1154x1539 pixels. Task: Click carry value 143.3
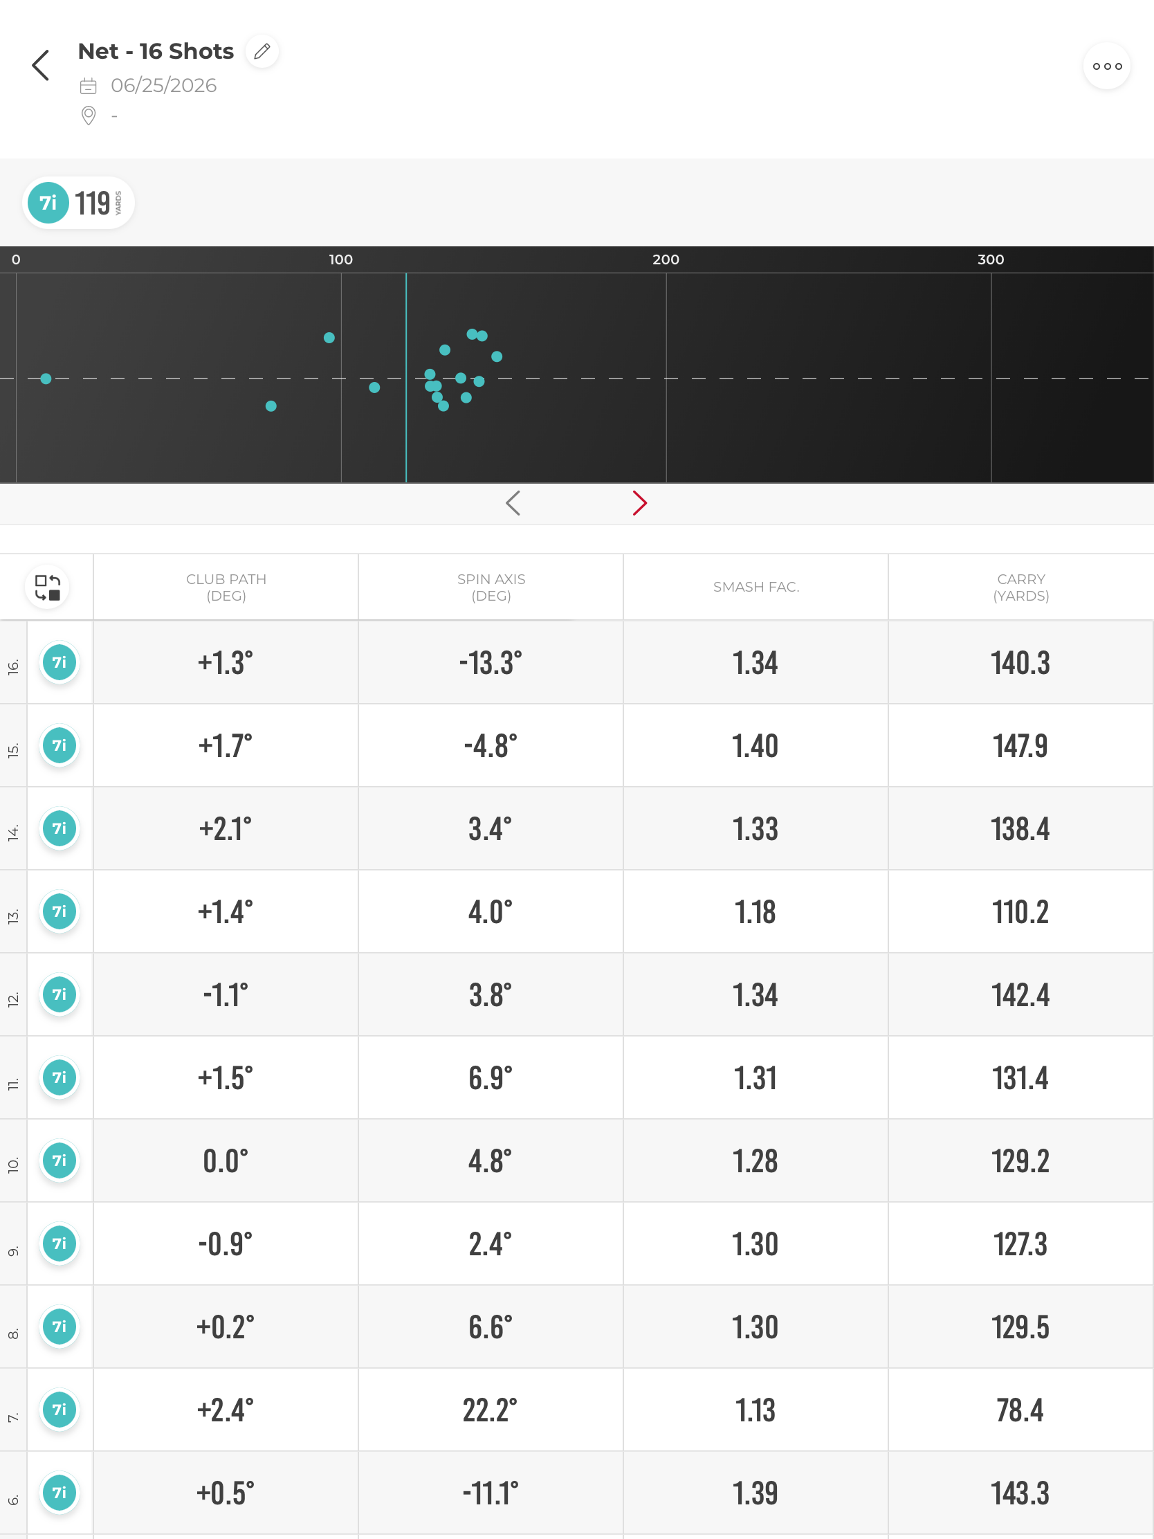[x=1020, y=1493]
